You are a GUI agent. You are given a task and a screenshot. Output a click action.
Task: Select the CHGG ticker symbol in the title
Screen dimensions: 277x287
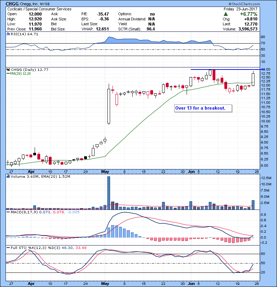click(12, 4)
